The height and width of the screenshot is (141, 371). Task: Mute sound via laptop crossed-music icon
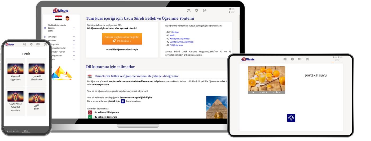click(188, 10)
